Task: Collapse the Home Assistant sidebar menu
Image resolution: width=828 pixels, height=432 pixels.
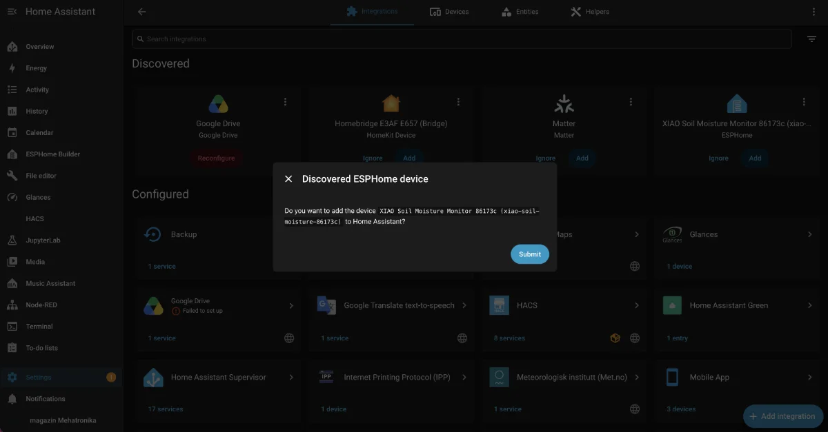Action: tap(12, 12)
